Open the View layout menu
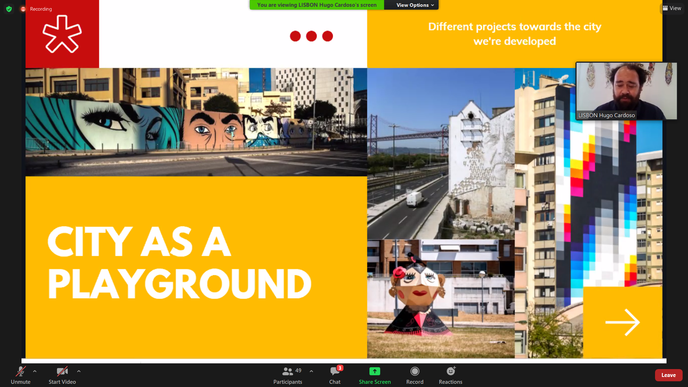 tap(672, 8)
